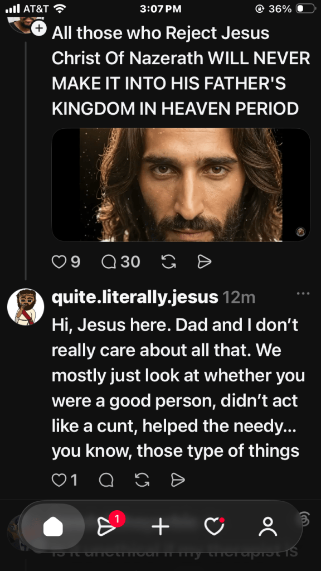The image size is (321, 571).
Task: Like the Jesus Christ of Nazareth post
Action: coord(66,262)
